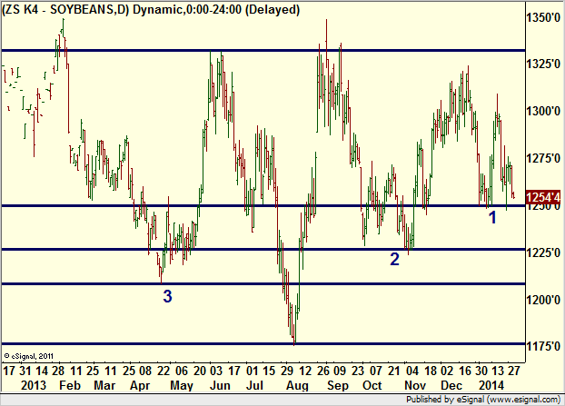Click the Jul month label
The width and height of the screenshot is (565, 406).
point(254,385)
